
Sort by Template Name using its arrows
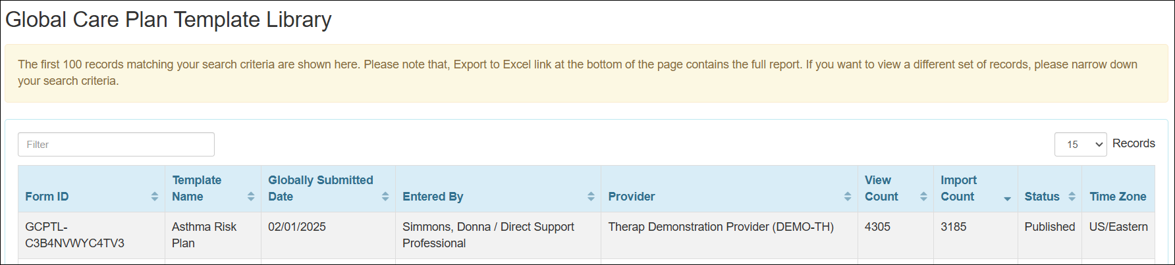pyautogui.click(x=251, y=197)
